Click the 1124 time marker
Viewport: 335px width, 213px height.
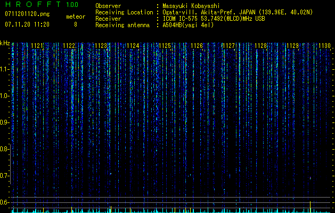coord(133,46)
